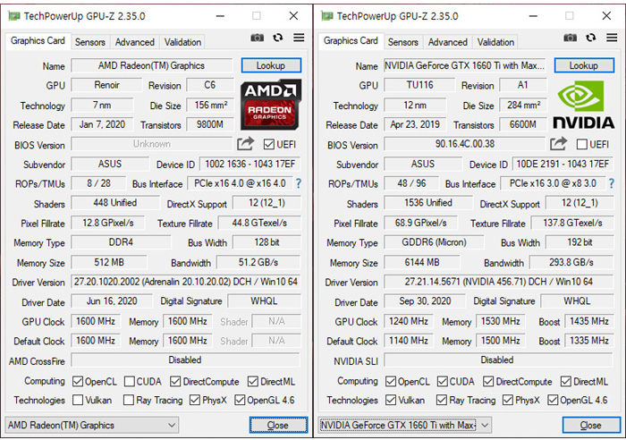This screenshot has width=626, height=440.
Task: Toggle the OpenGL 4.6 checkbox in the NVIDIA window
Action: [x=553, y=400]
